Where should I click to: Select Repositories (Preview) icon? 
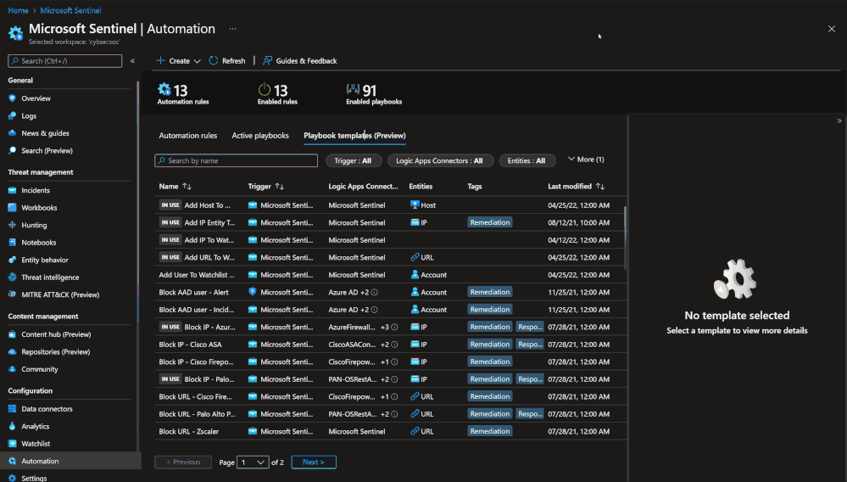coord(13,352)
